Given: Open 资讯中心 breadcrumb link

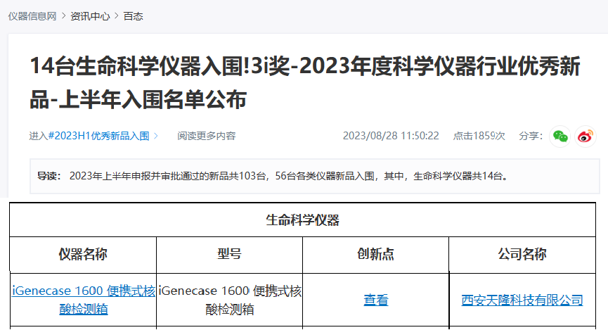Looking at the screenshot, I should tap(90, 16).
